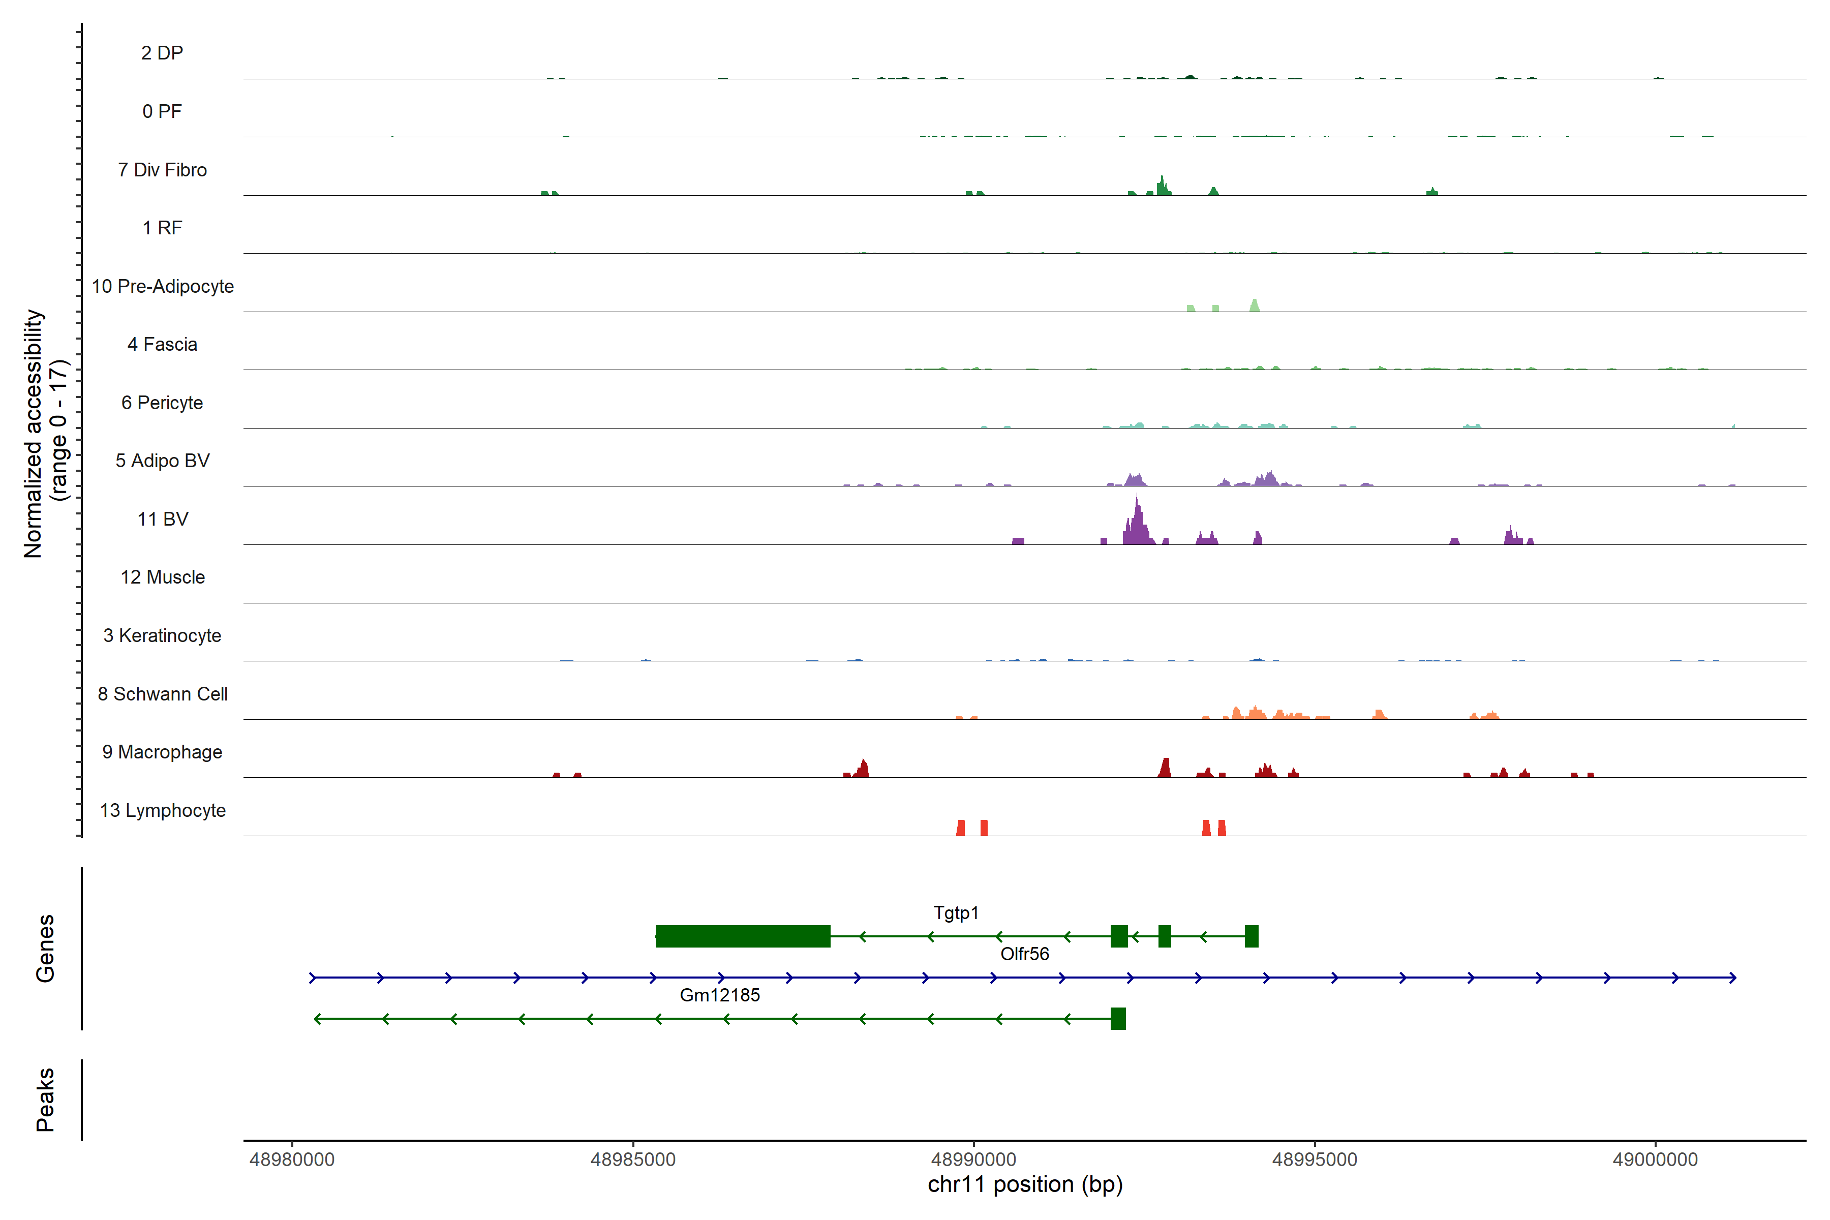
Task: Click the Tgtp1 gene label
Action: point(956,912)
